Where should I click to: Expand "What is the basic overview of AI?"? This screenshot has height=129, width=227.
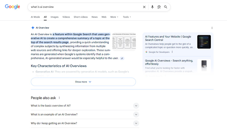coord(136,106)
